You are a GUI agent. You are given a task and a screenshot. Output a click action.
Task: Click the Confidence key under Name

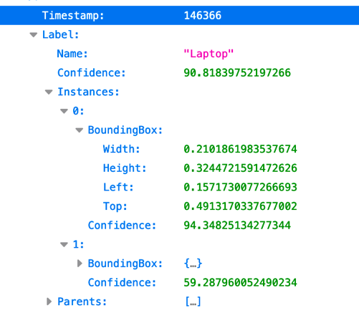(x=92, y=73)
